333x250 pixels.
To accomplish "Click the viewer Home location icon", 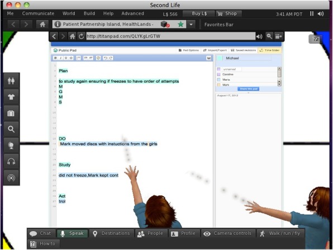I will (x=42, y=25).
